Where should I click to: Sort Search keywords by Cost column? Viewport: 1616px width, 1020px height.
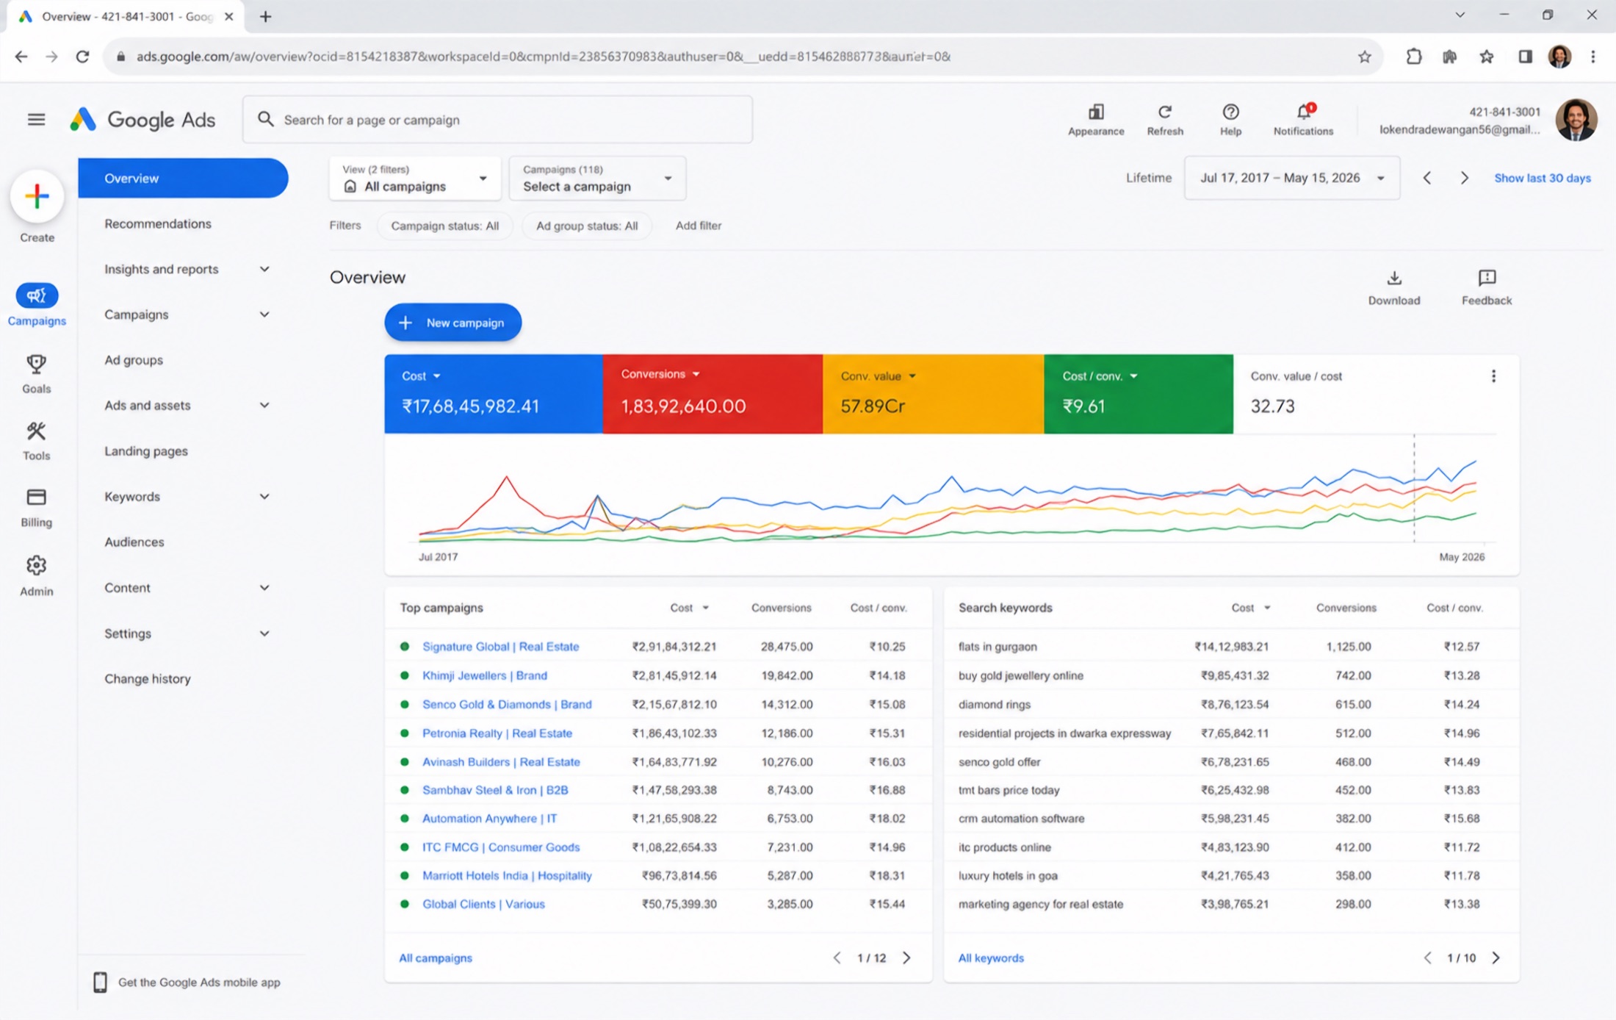coord(1250,608)
